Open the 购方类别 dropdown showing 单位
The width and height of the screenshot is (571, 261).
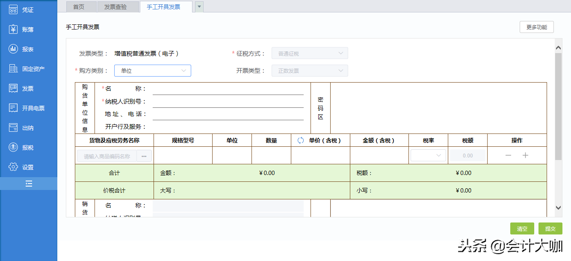[x=153, y=70]
